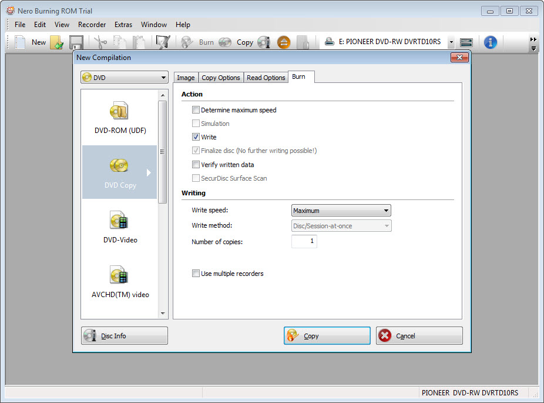Open the View menu
This screenshot has width=544, height=403.
pyautogui.click(x=62, y=25)
